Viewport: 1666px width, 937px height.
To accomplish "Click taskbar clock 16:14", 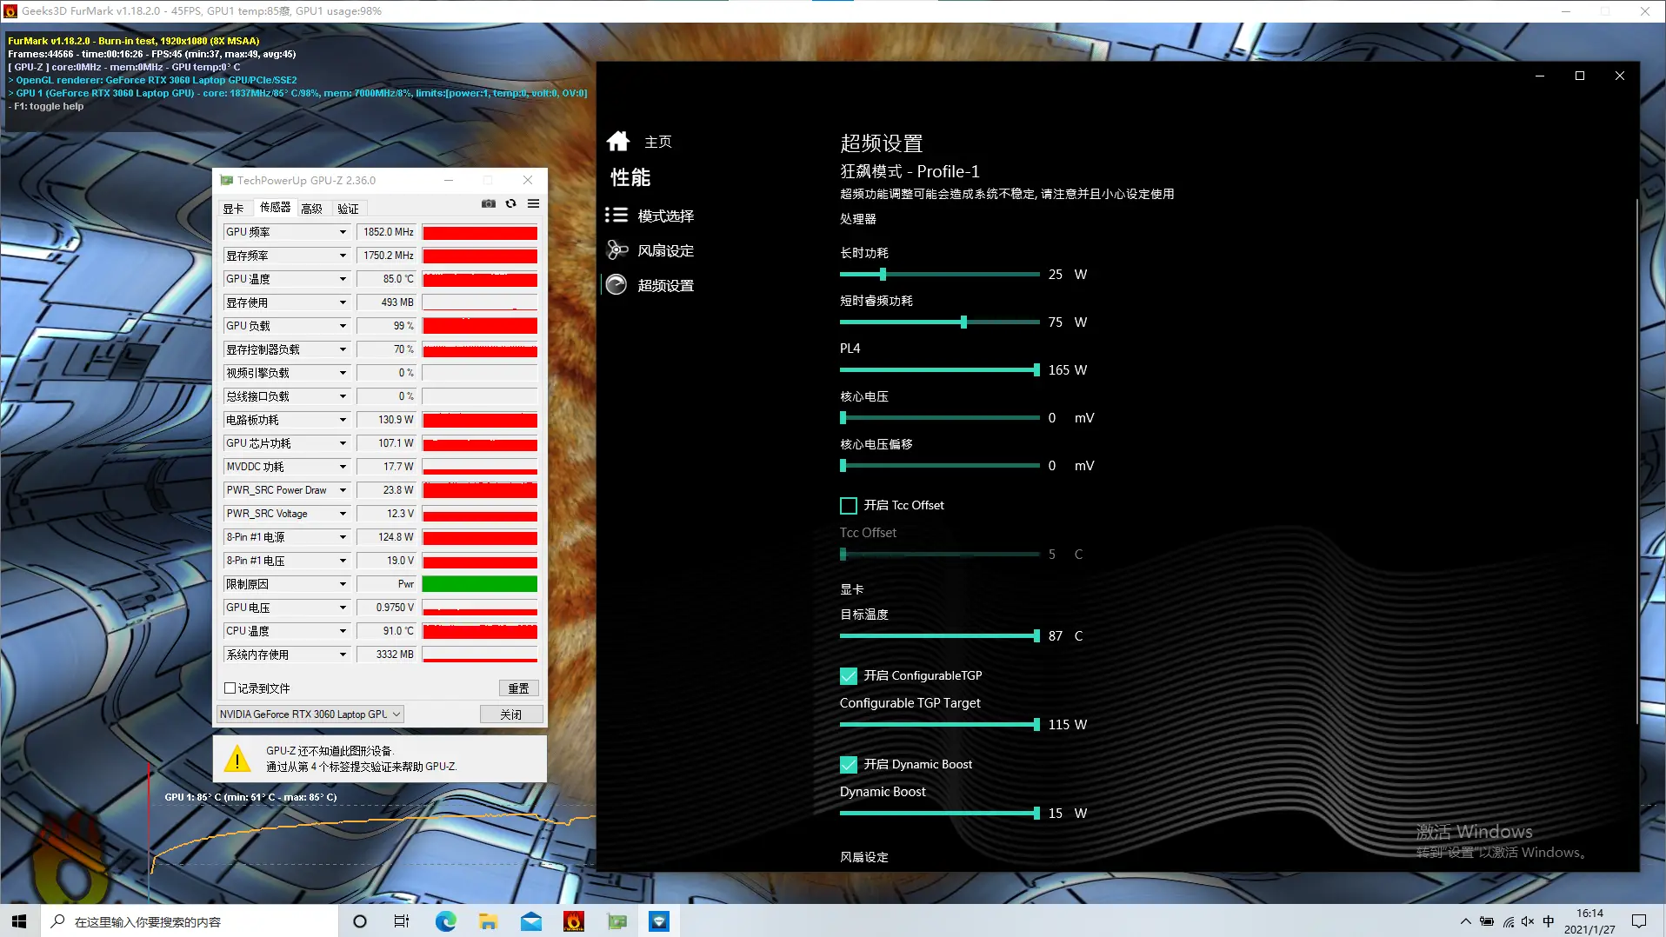I will click(1589, 914).
